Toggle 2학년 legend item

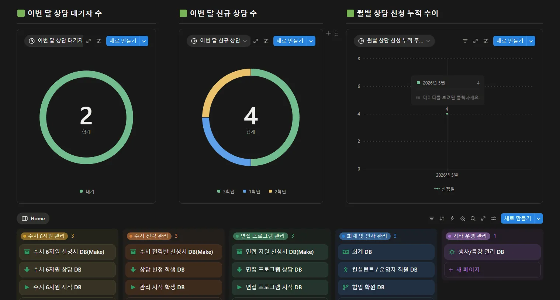click(x=277, y=192)
